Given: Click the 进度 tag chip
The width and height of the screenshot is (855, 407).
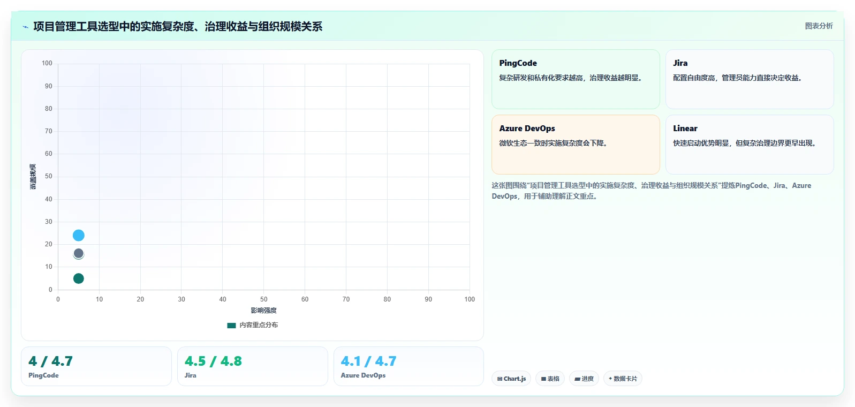Looking at the screenshot, I should tap(584, 379).
